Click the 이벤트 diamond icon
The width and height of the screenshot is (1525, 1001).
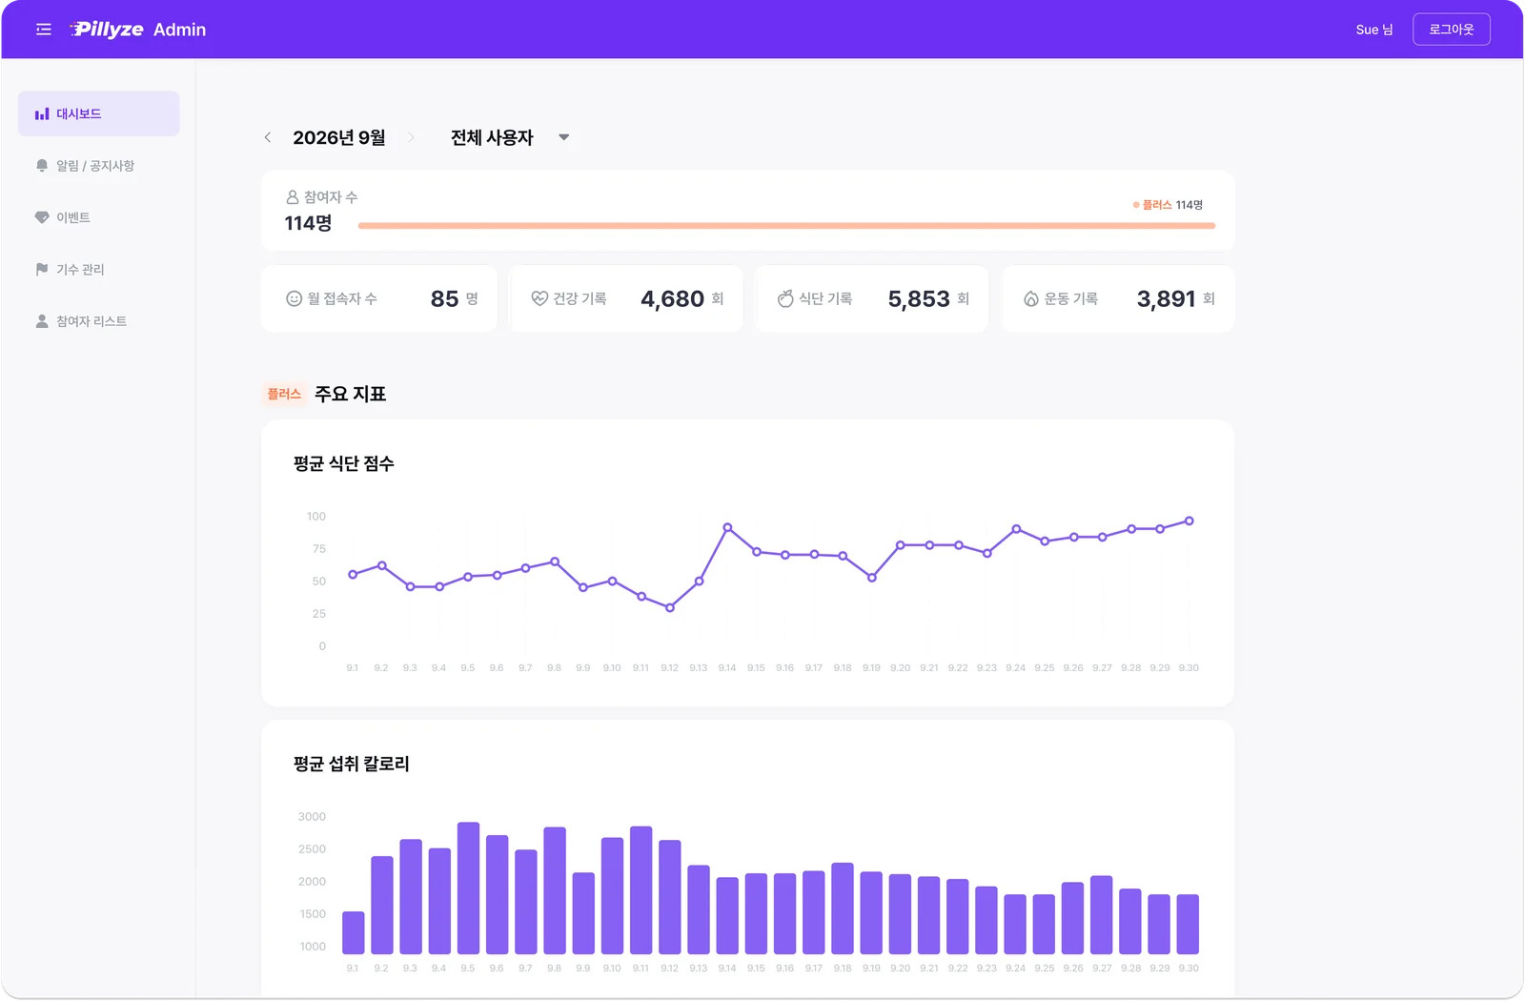[x=42, y=217]
